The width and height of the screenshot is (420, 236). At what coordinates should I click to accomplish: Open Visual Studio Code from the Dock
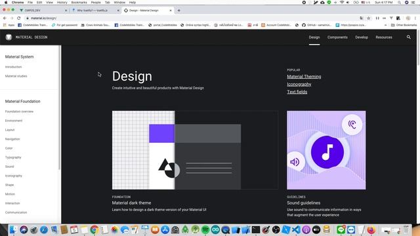click(x=296, y=230)
